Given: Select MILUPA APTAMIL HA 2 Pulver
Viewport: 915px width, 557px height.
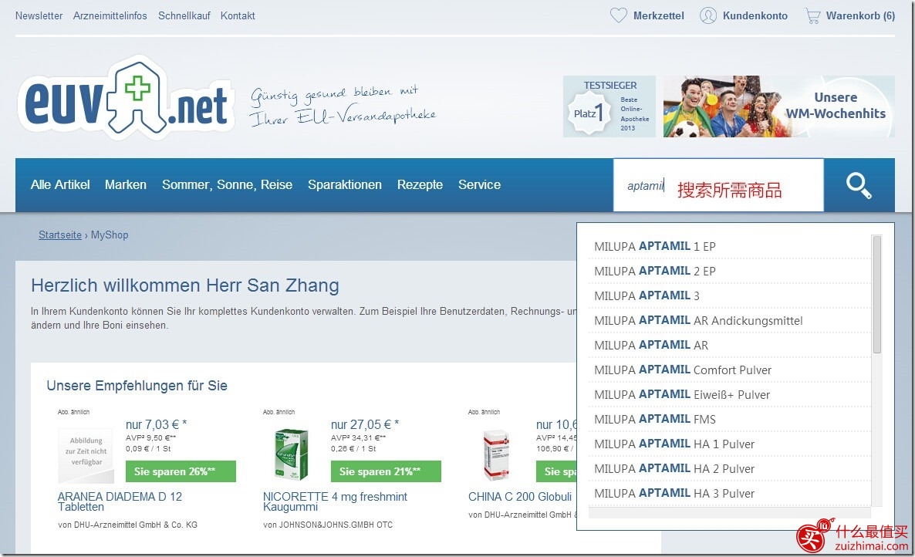Looking at the screenshot, I should [729, 469].
